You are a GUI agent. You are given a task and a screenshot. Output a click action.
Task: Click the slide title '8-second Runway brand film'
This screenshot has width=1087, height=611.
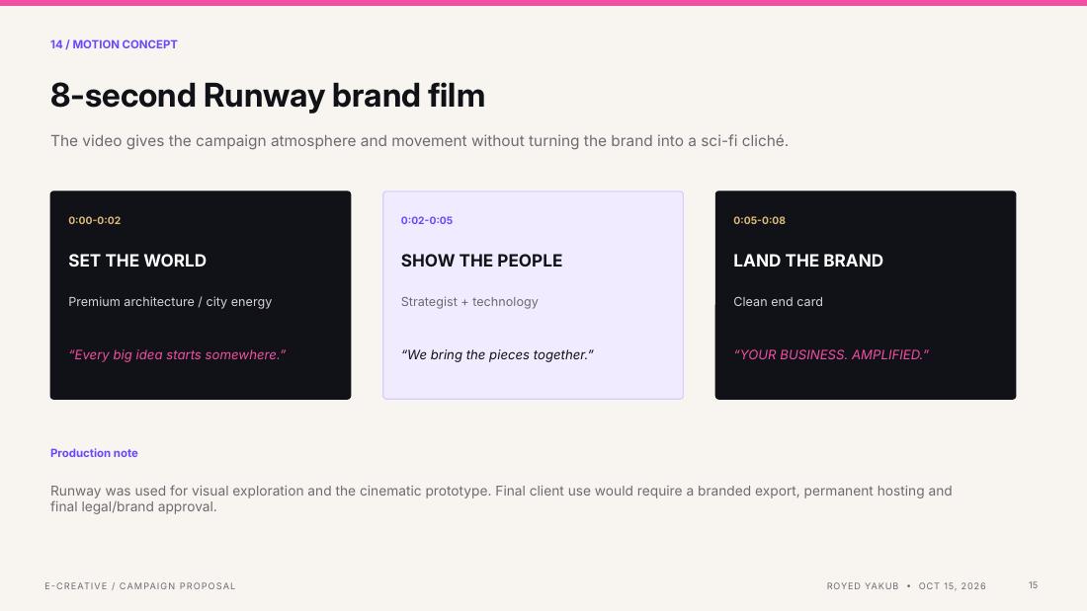point(268,96)
